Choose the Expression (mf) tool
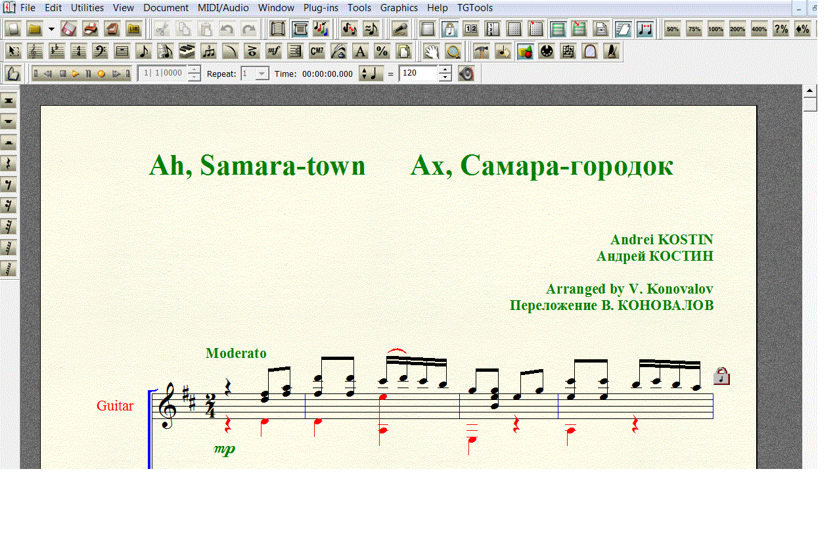 pos(273,51)
